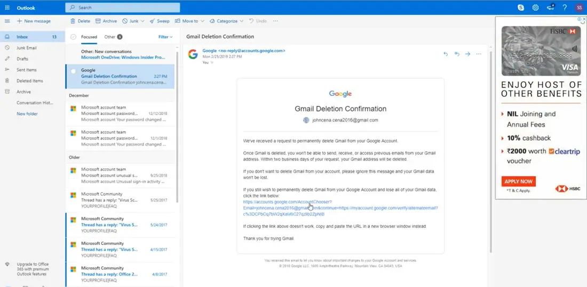Screen dimensions: 587x287
Task: Expand the recipients chevron beside You
Action: coord(212,62)
